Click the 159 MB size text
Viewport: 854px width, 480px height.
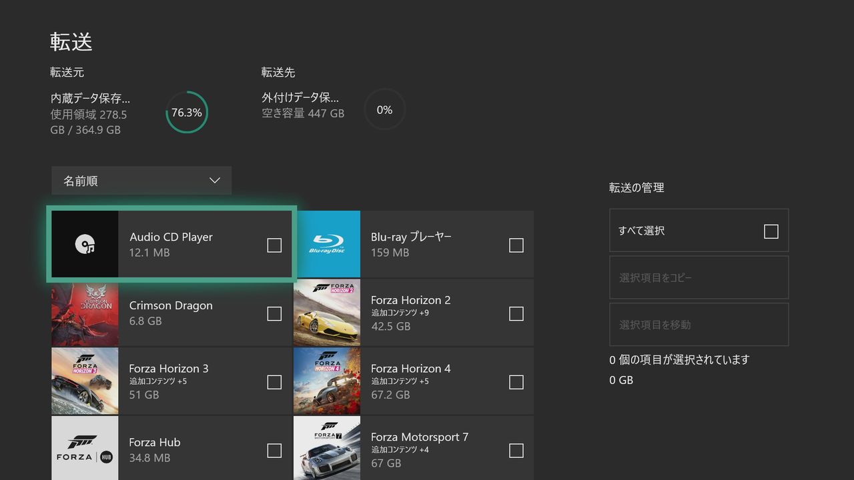tap(390, 253)
